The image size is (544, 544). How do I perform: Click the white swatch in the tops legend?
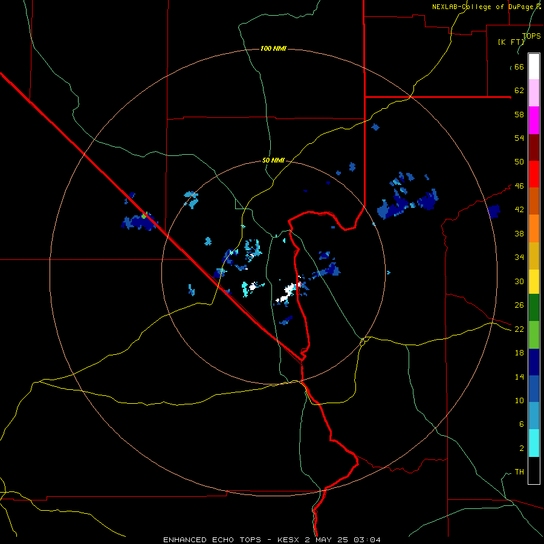[x=534, y=66]
